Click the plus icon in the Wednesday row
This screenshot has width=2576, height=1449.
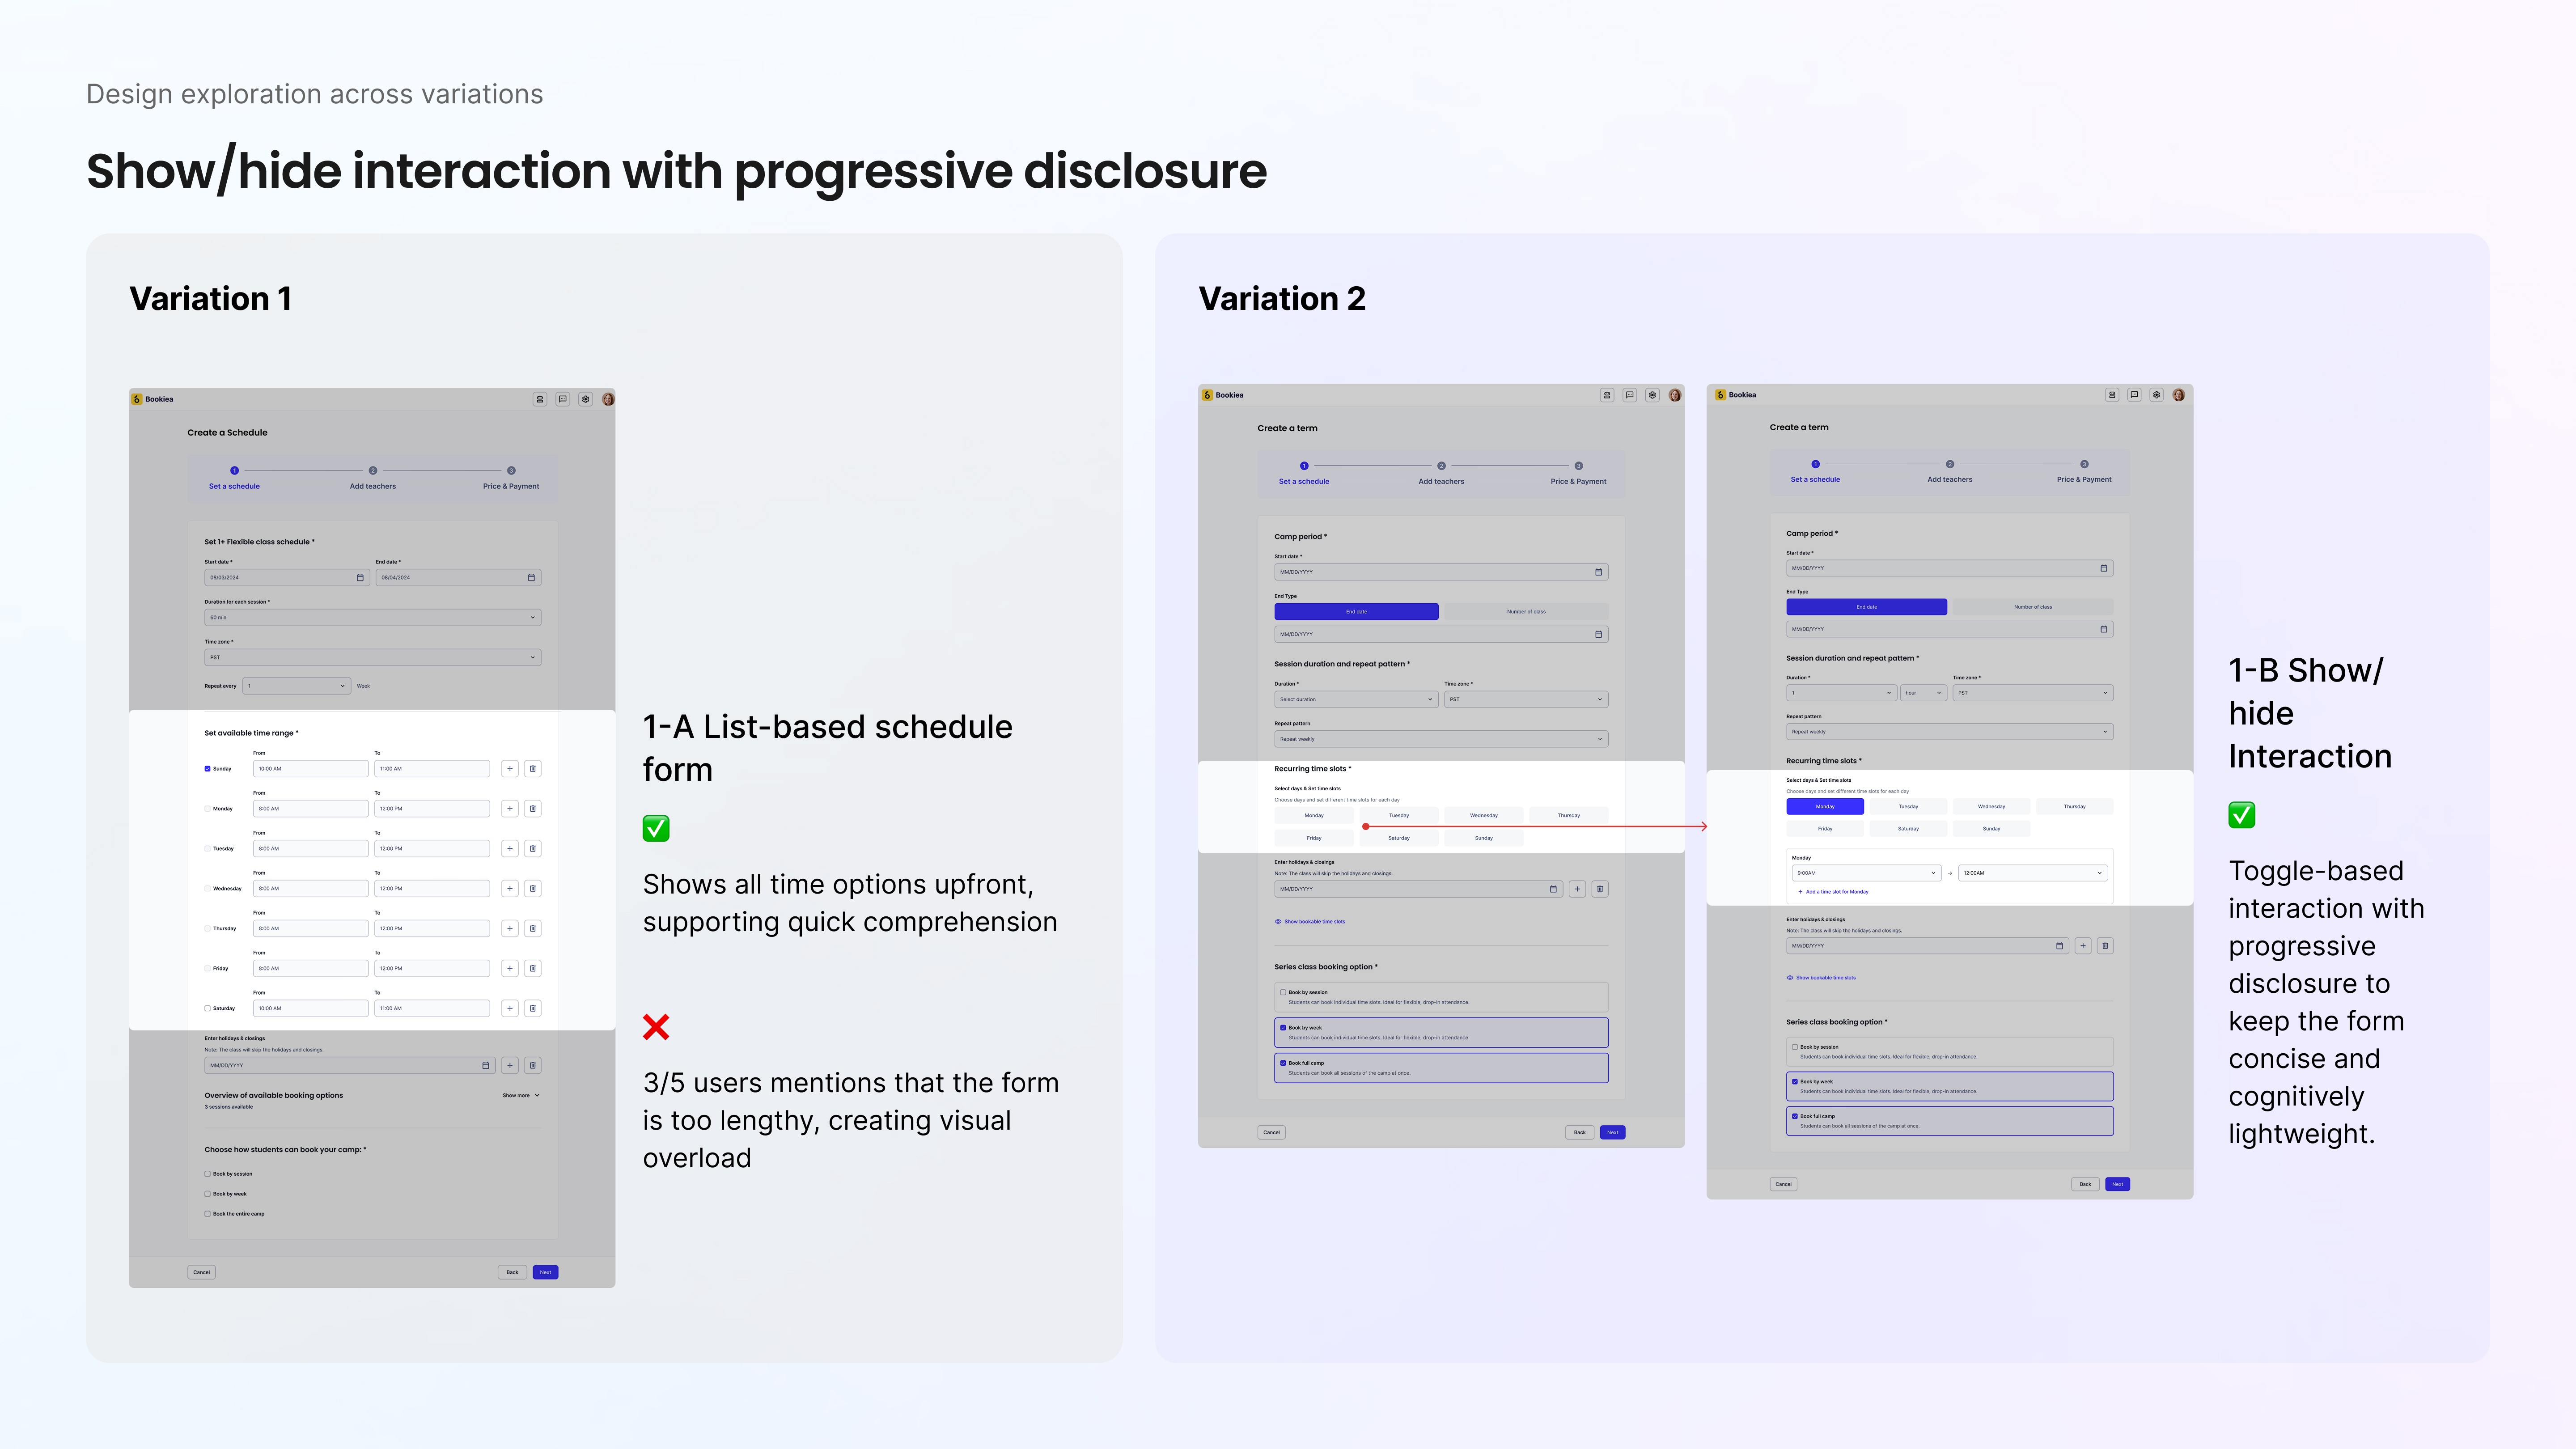pos(510,889)
